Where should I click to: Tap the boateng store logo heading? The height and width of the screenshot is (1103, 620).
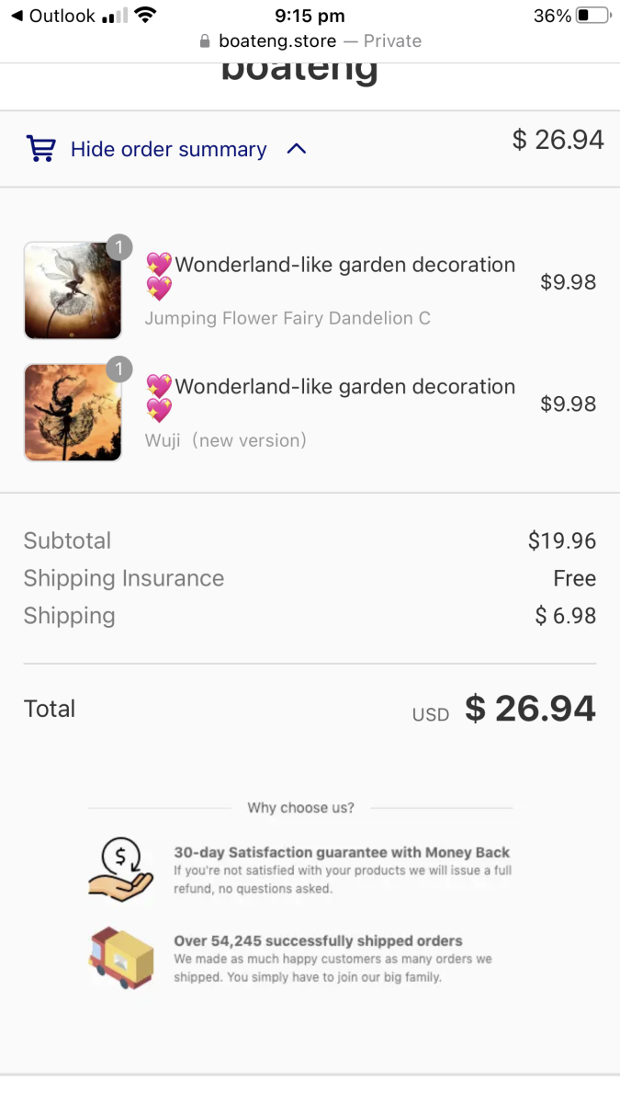pyautogui.click(x=299, y=71)
